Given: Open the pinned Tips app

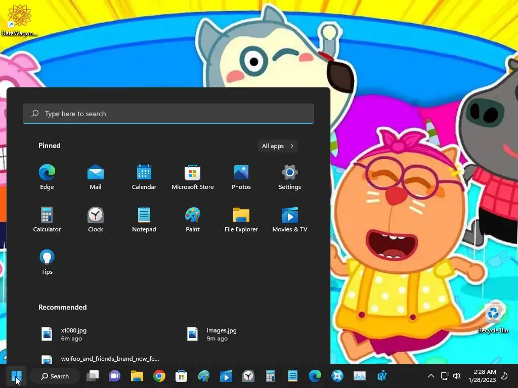Looking at the screenshot, I should [x=47, y=262].
